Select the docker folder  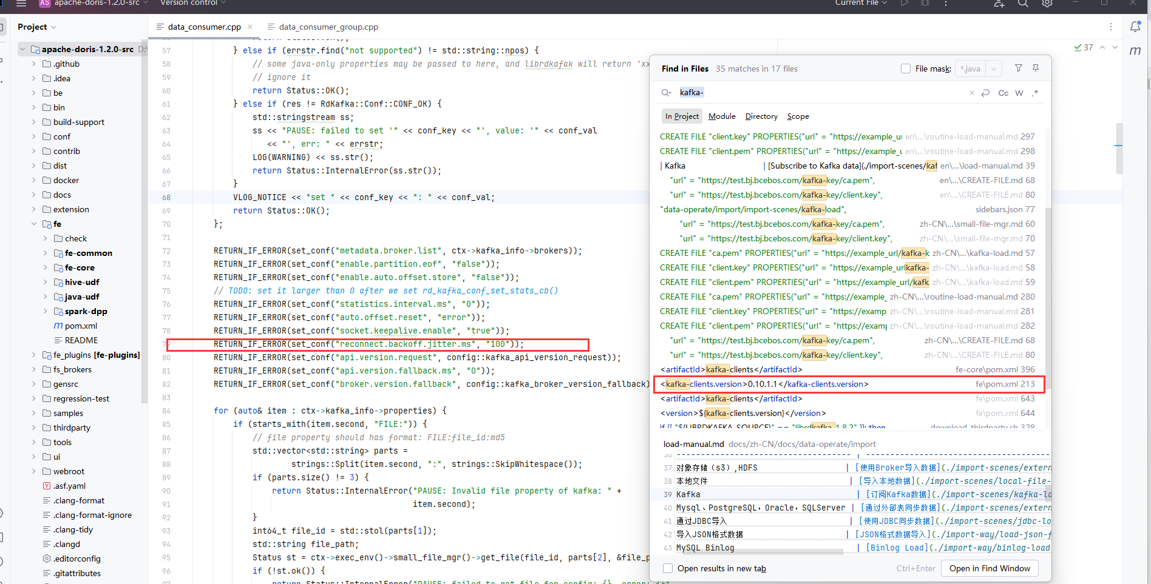66,180
